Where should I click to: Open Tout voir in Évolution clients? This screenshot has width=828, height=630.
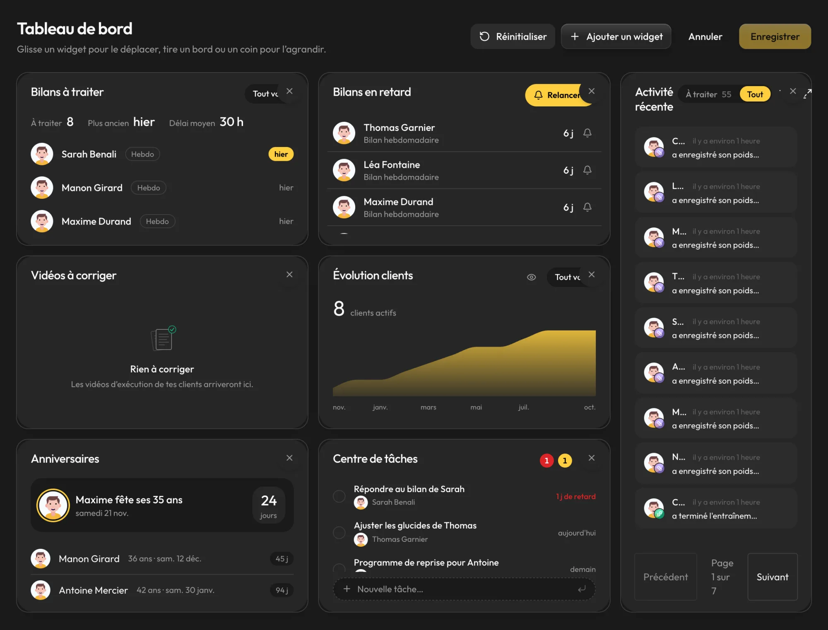point(566,277)
